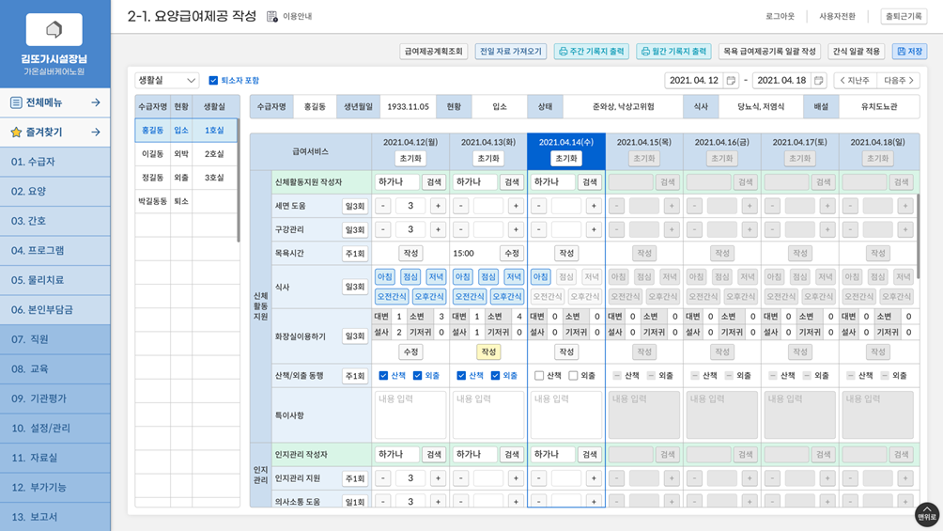Open 03. 간호 menu

click(55, 221)
